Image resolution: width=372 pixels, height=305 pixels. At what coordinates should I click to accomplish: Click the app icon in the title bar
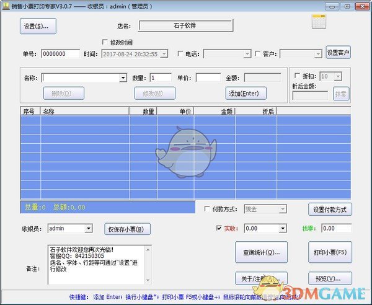tap(6, 6)
